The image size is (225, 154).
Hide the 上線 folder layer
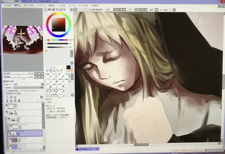(9, 119)
